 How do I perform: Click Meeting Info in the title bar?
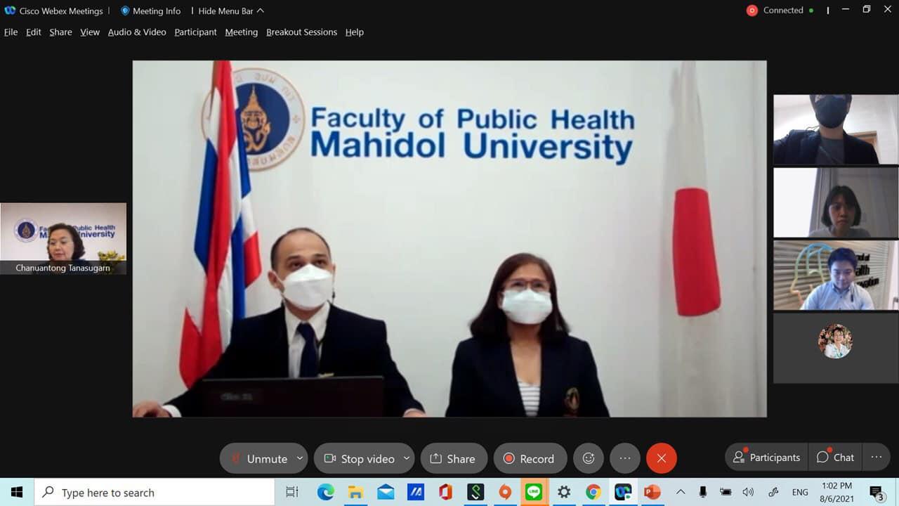point(150,11)
